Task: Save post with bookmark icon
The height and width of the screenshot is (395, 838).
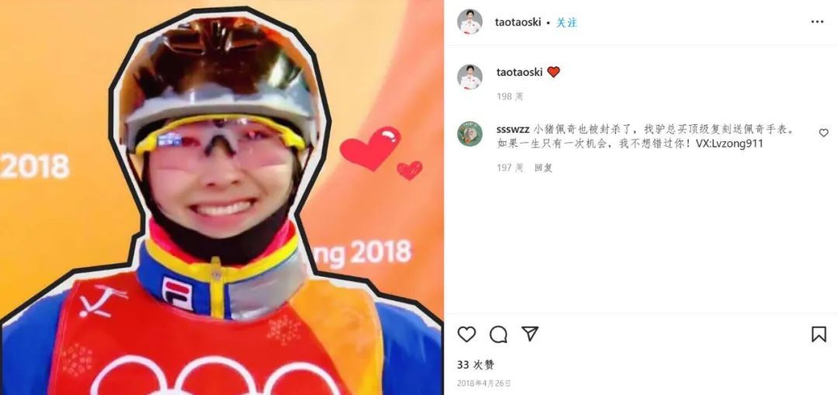Action: (819, 334)
